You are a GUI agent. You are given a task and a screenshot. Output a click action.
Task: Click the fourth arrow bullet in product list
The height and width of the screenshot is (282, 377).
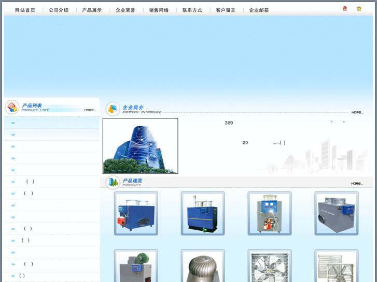13,158
